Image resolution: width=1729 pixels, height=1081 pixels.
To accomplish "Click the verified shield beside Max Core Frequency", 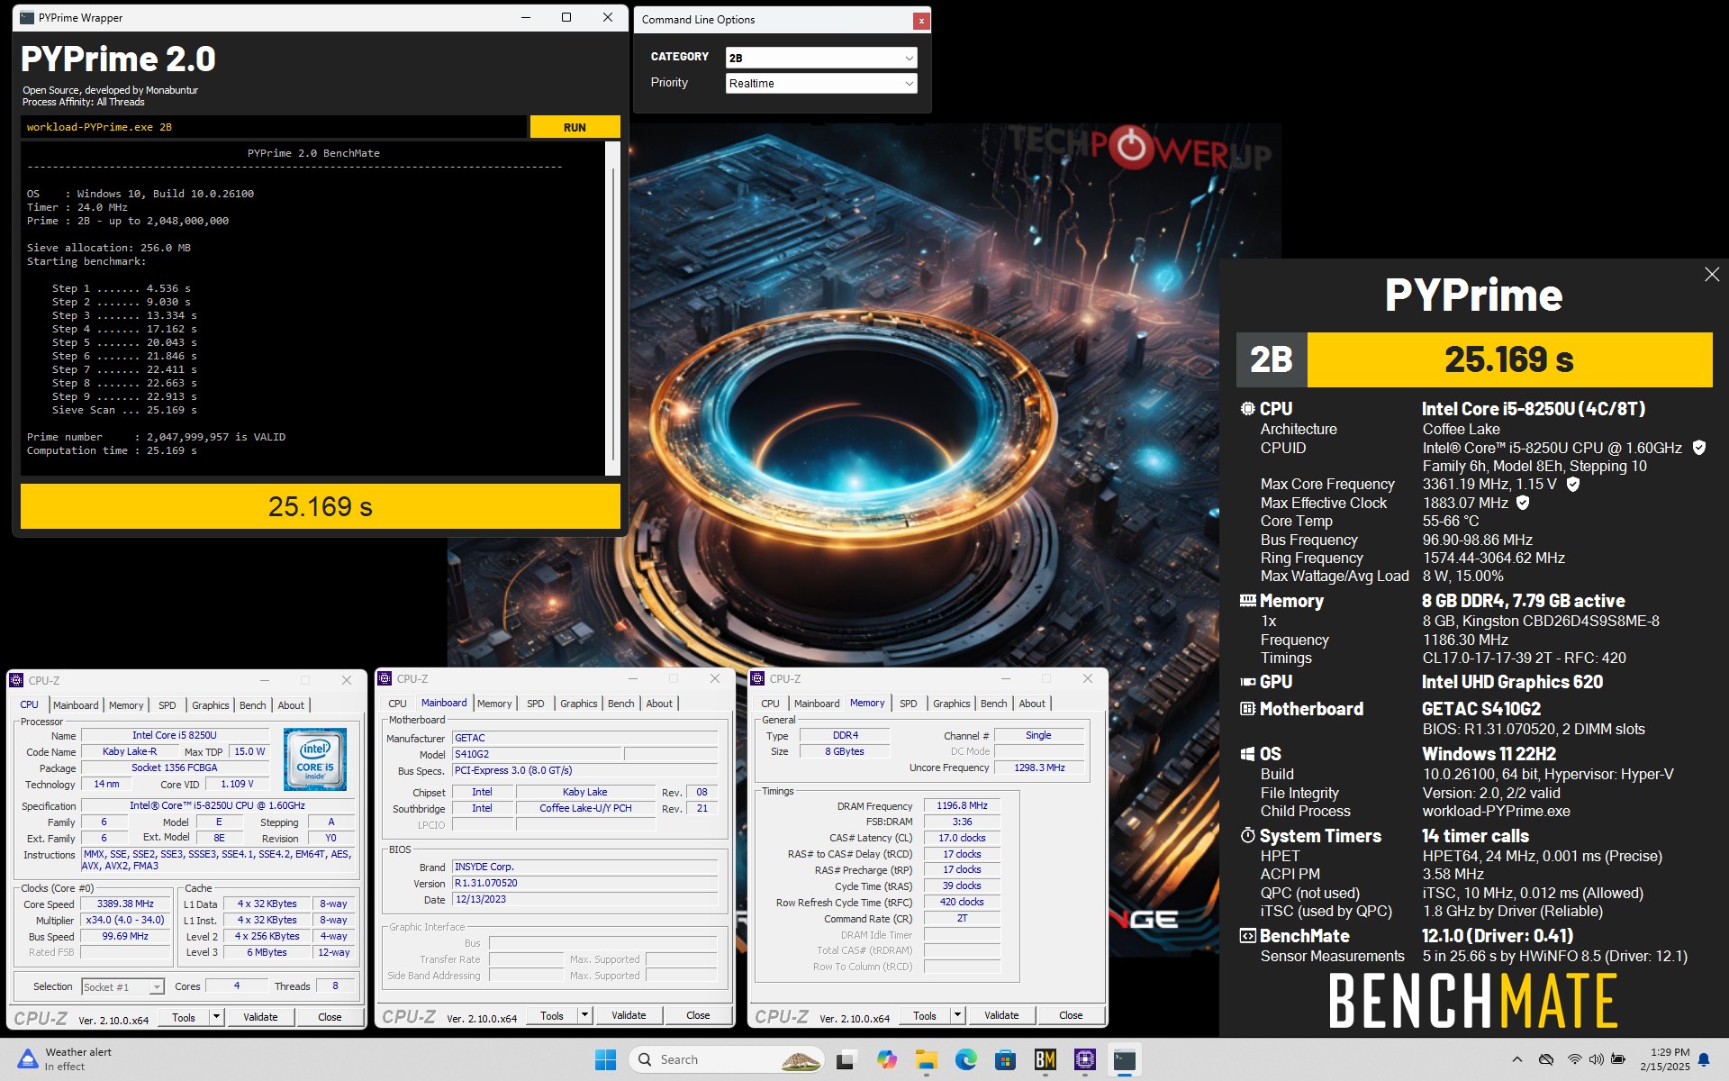I will 1573,484.
